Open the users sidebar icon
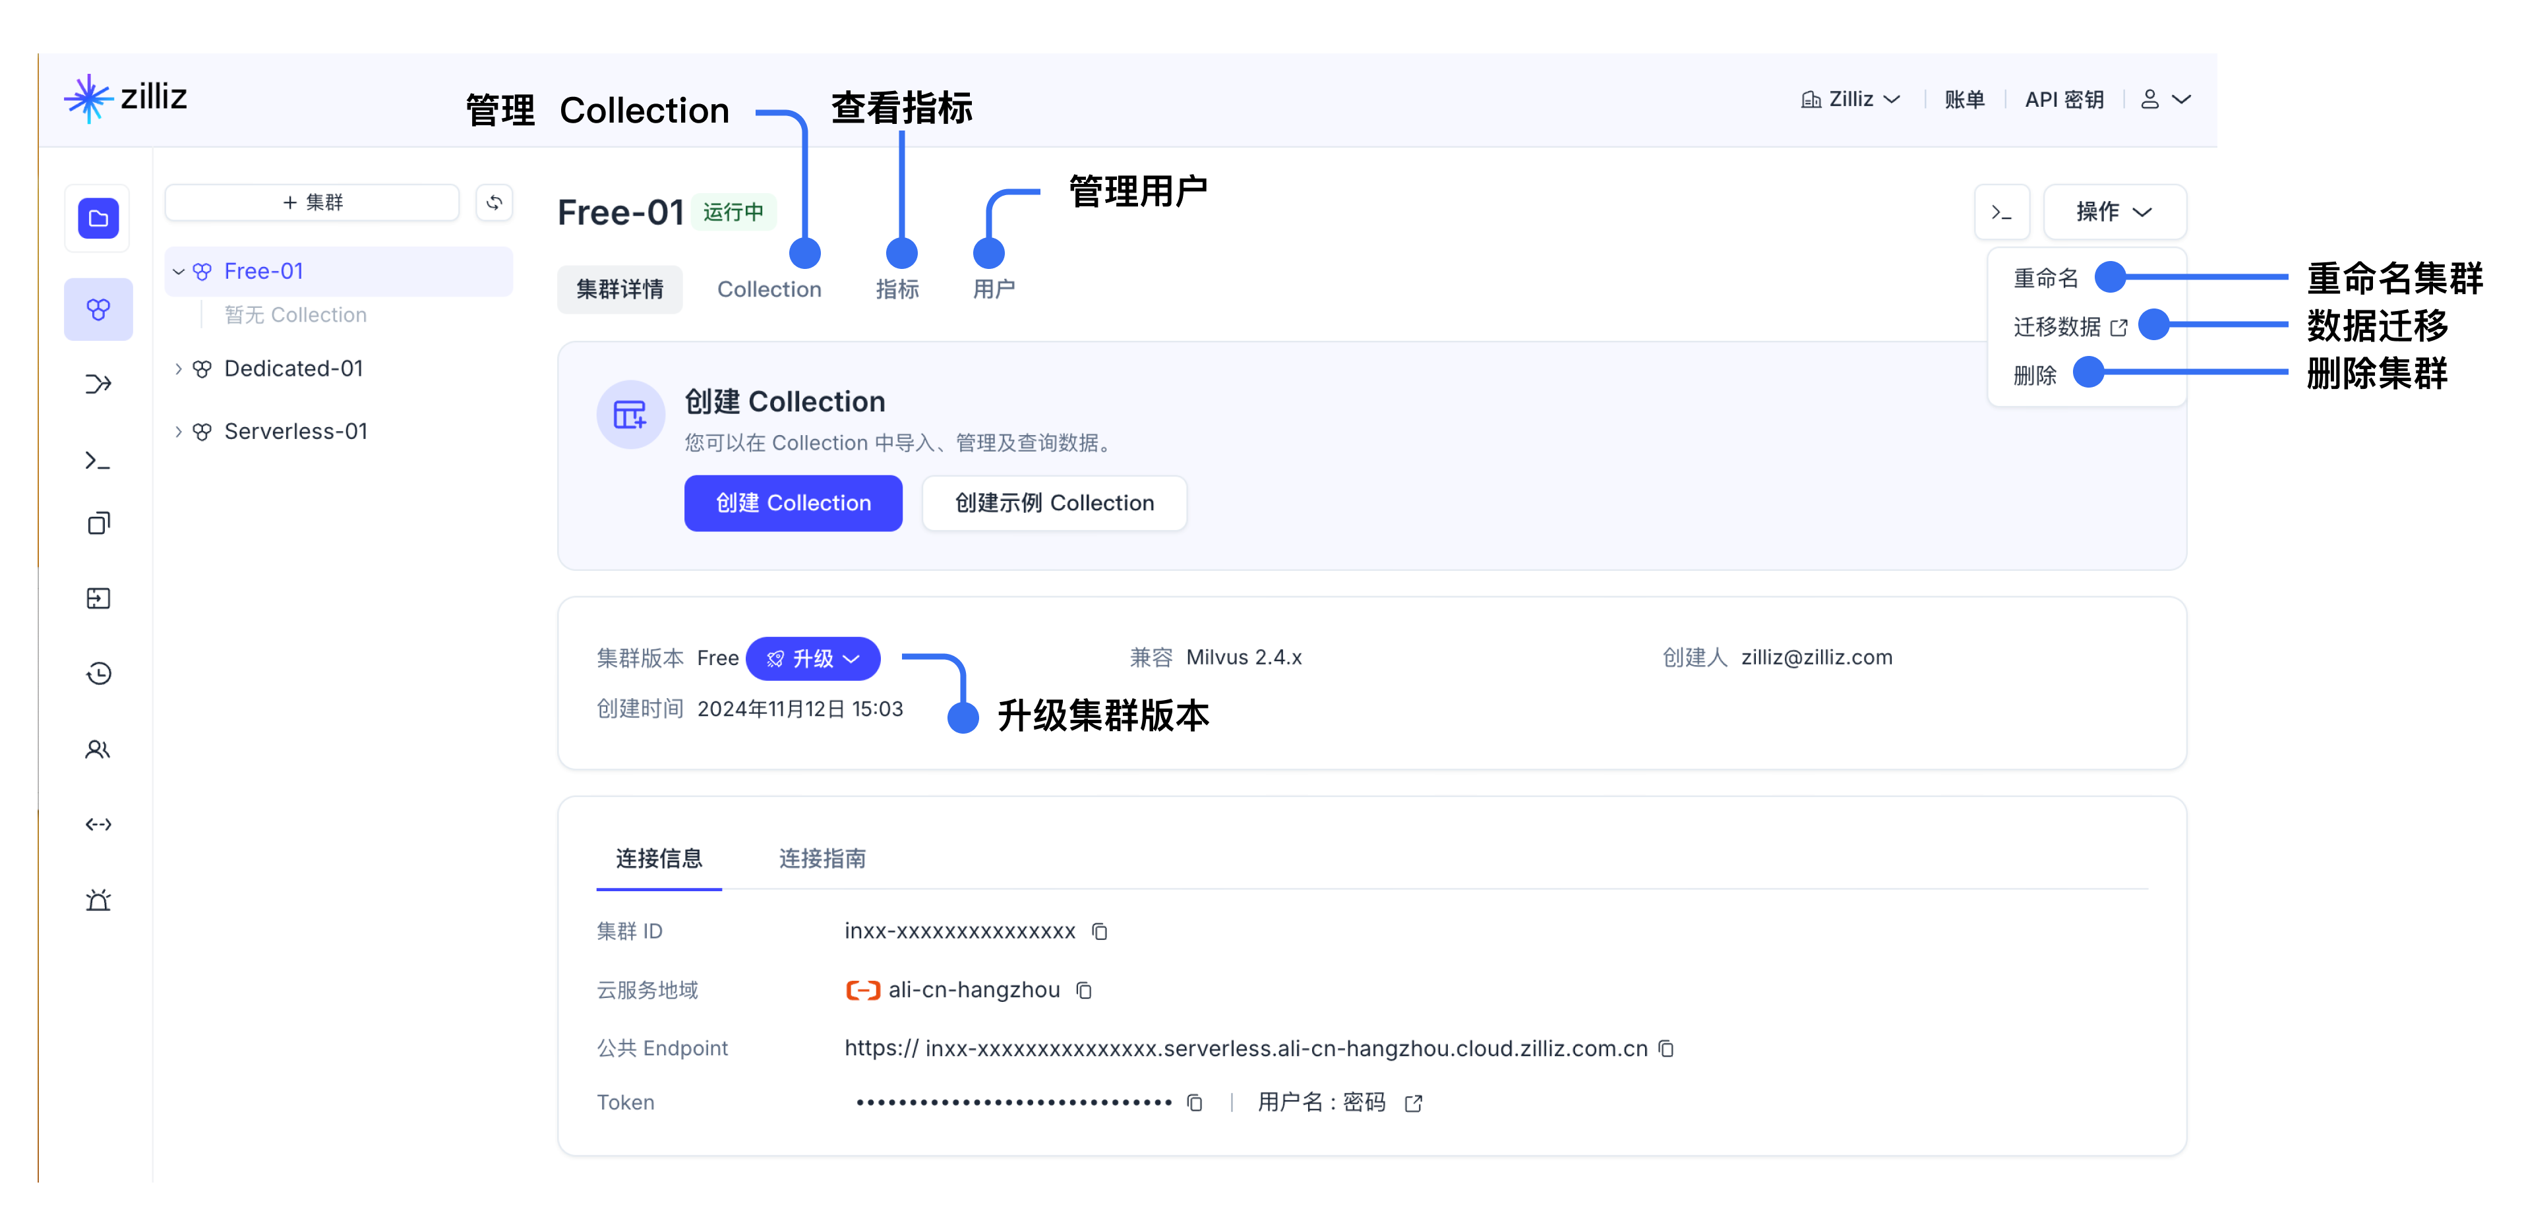The height and width of the screenshot is (1232, 2522). (x=99, y=749)
